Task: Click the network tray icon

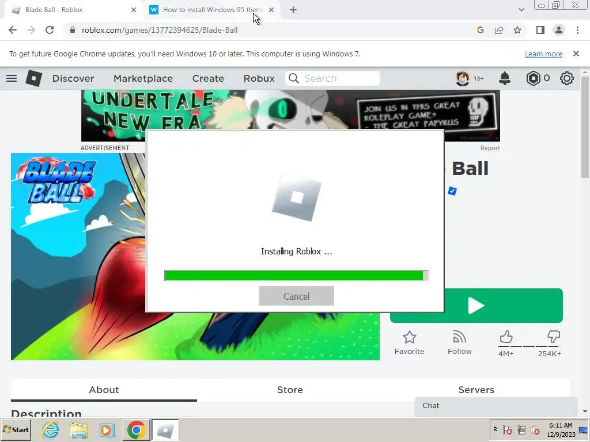Action: coord(521,429)
